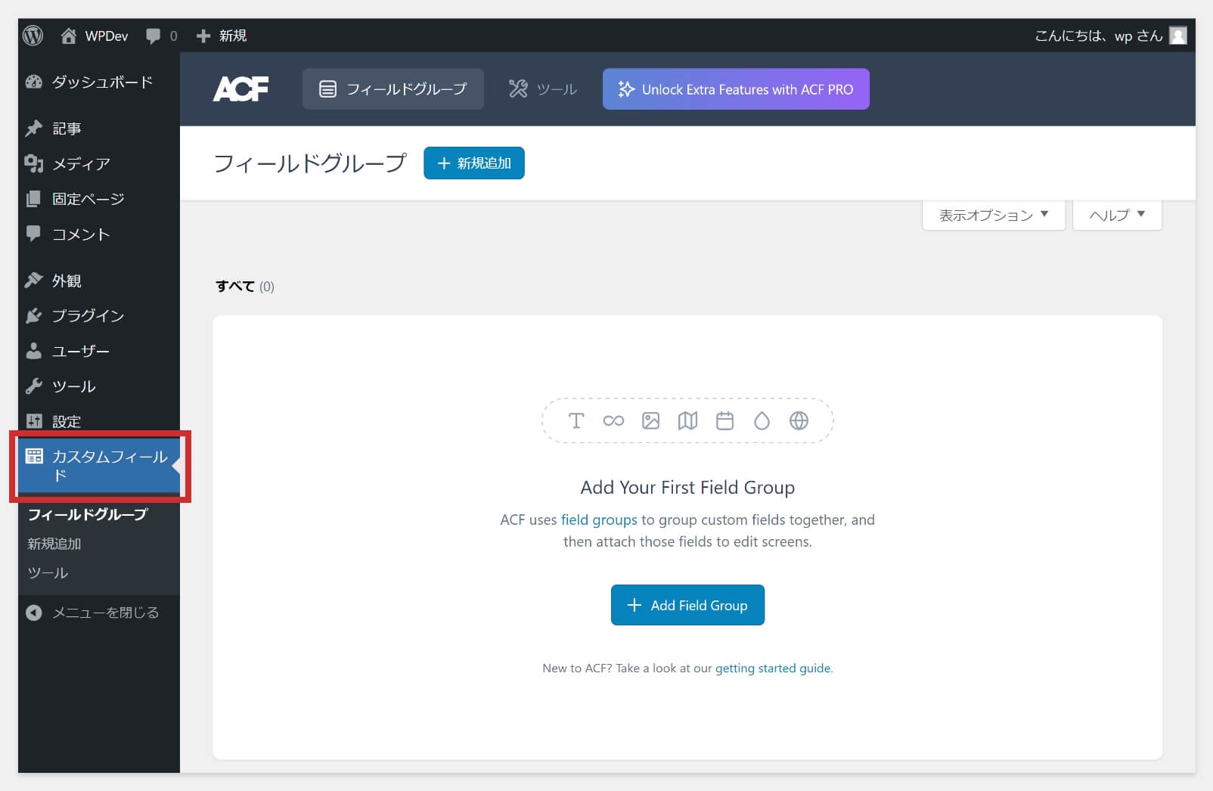Select 新規追加 in sidebar submenu
The image size is (1213, 791).
point(54,544)
